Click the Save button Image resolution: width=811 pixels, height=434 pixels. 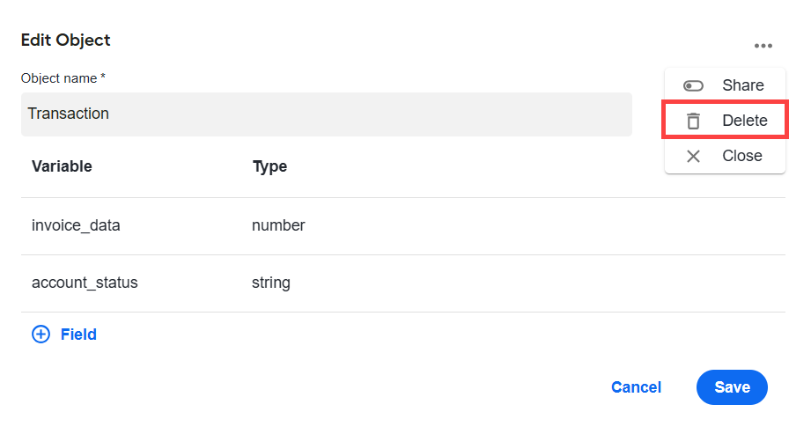pyautogui.click(x=732, y=387)
